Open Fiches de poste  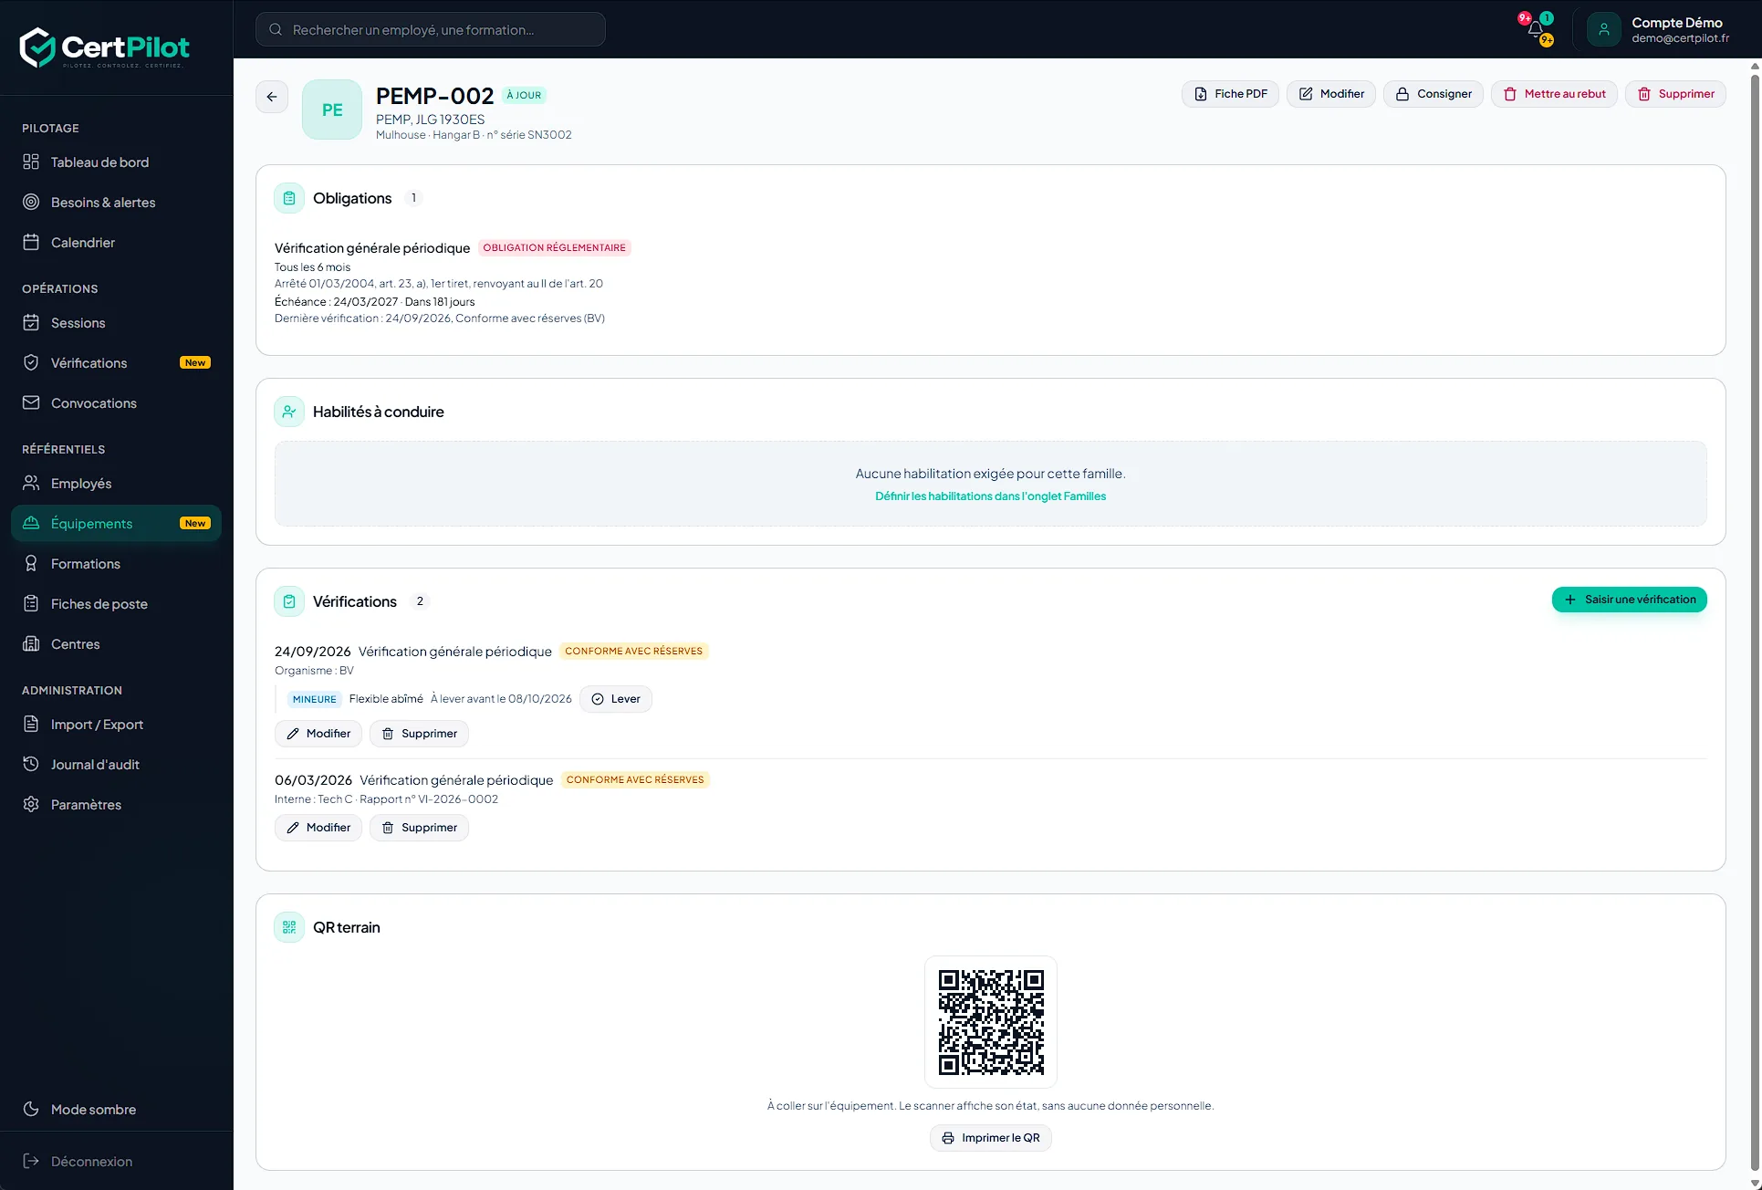(x=117, y=604)
